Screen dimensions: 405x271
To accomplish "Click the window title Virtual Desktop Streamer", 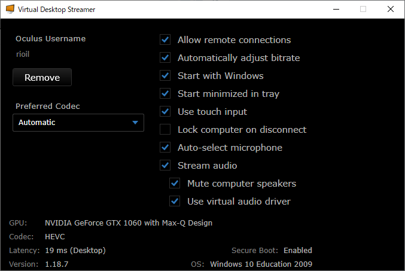I will click(x=56, y=10).
